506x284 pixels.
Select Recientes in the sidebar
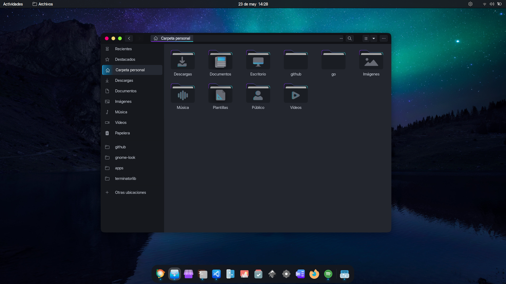pyautogui.click(x=132, y=49)
